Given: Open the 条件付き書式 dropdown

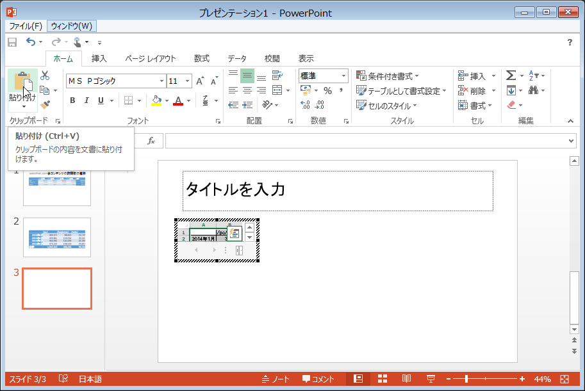Looking at the screenshot, I should pos(387,76).
